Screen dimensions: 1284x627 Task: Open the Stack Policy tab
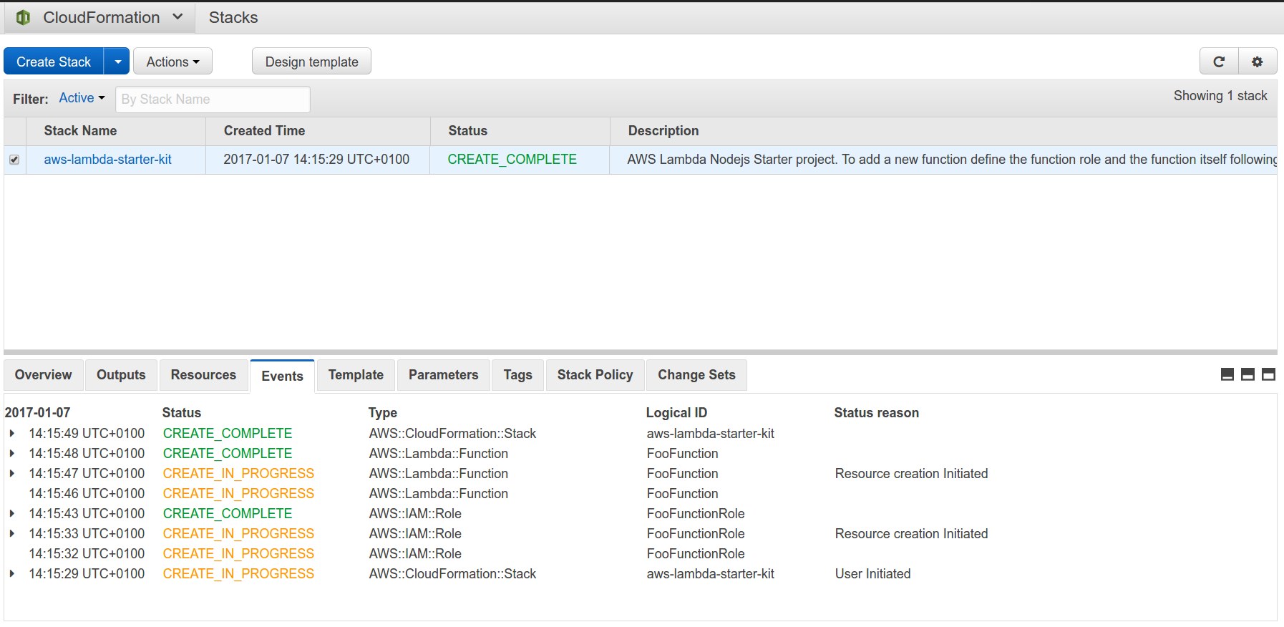[x=595, y=375]
